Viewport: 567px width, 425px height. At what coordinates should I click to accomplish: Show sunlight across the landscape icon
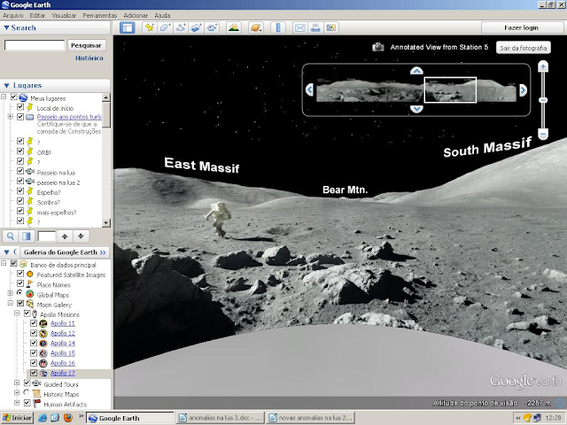click(234, 27)
